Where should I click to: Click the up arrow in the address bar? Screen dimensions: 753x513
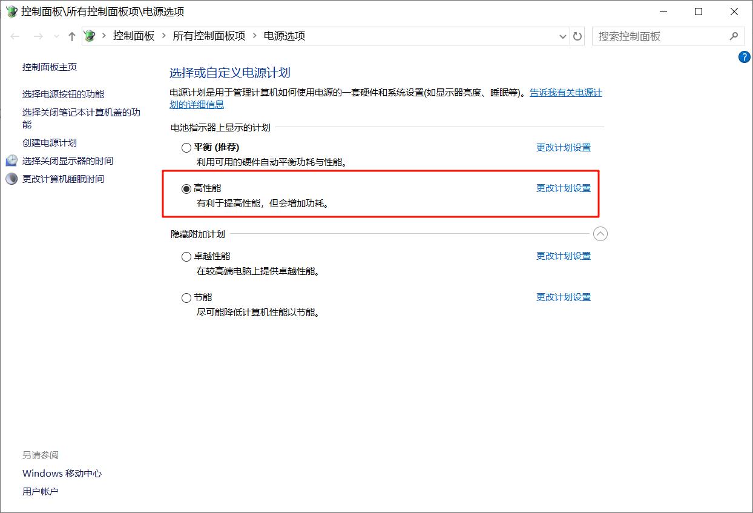click(71, 36)
